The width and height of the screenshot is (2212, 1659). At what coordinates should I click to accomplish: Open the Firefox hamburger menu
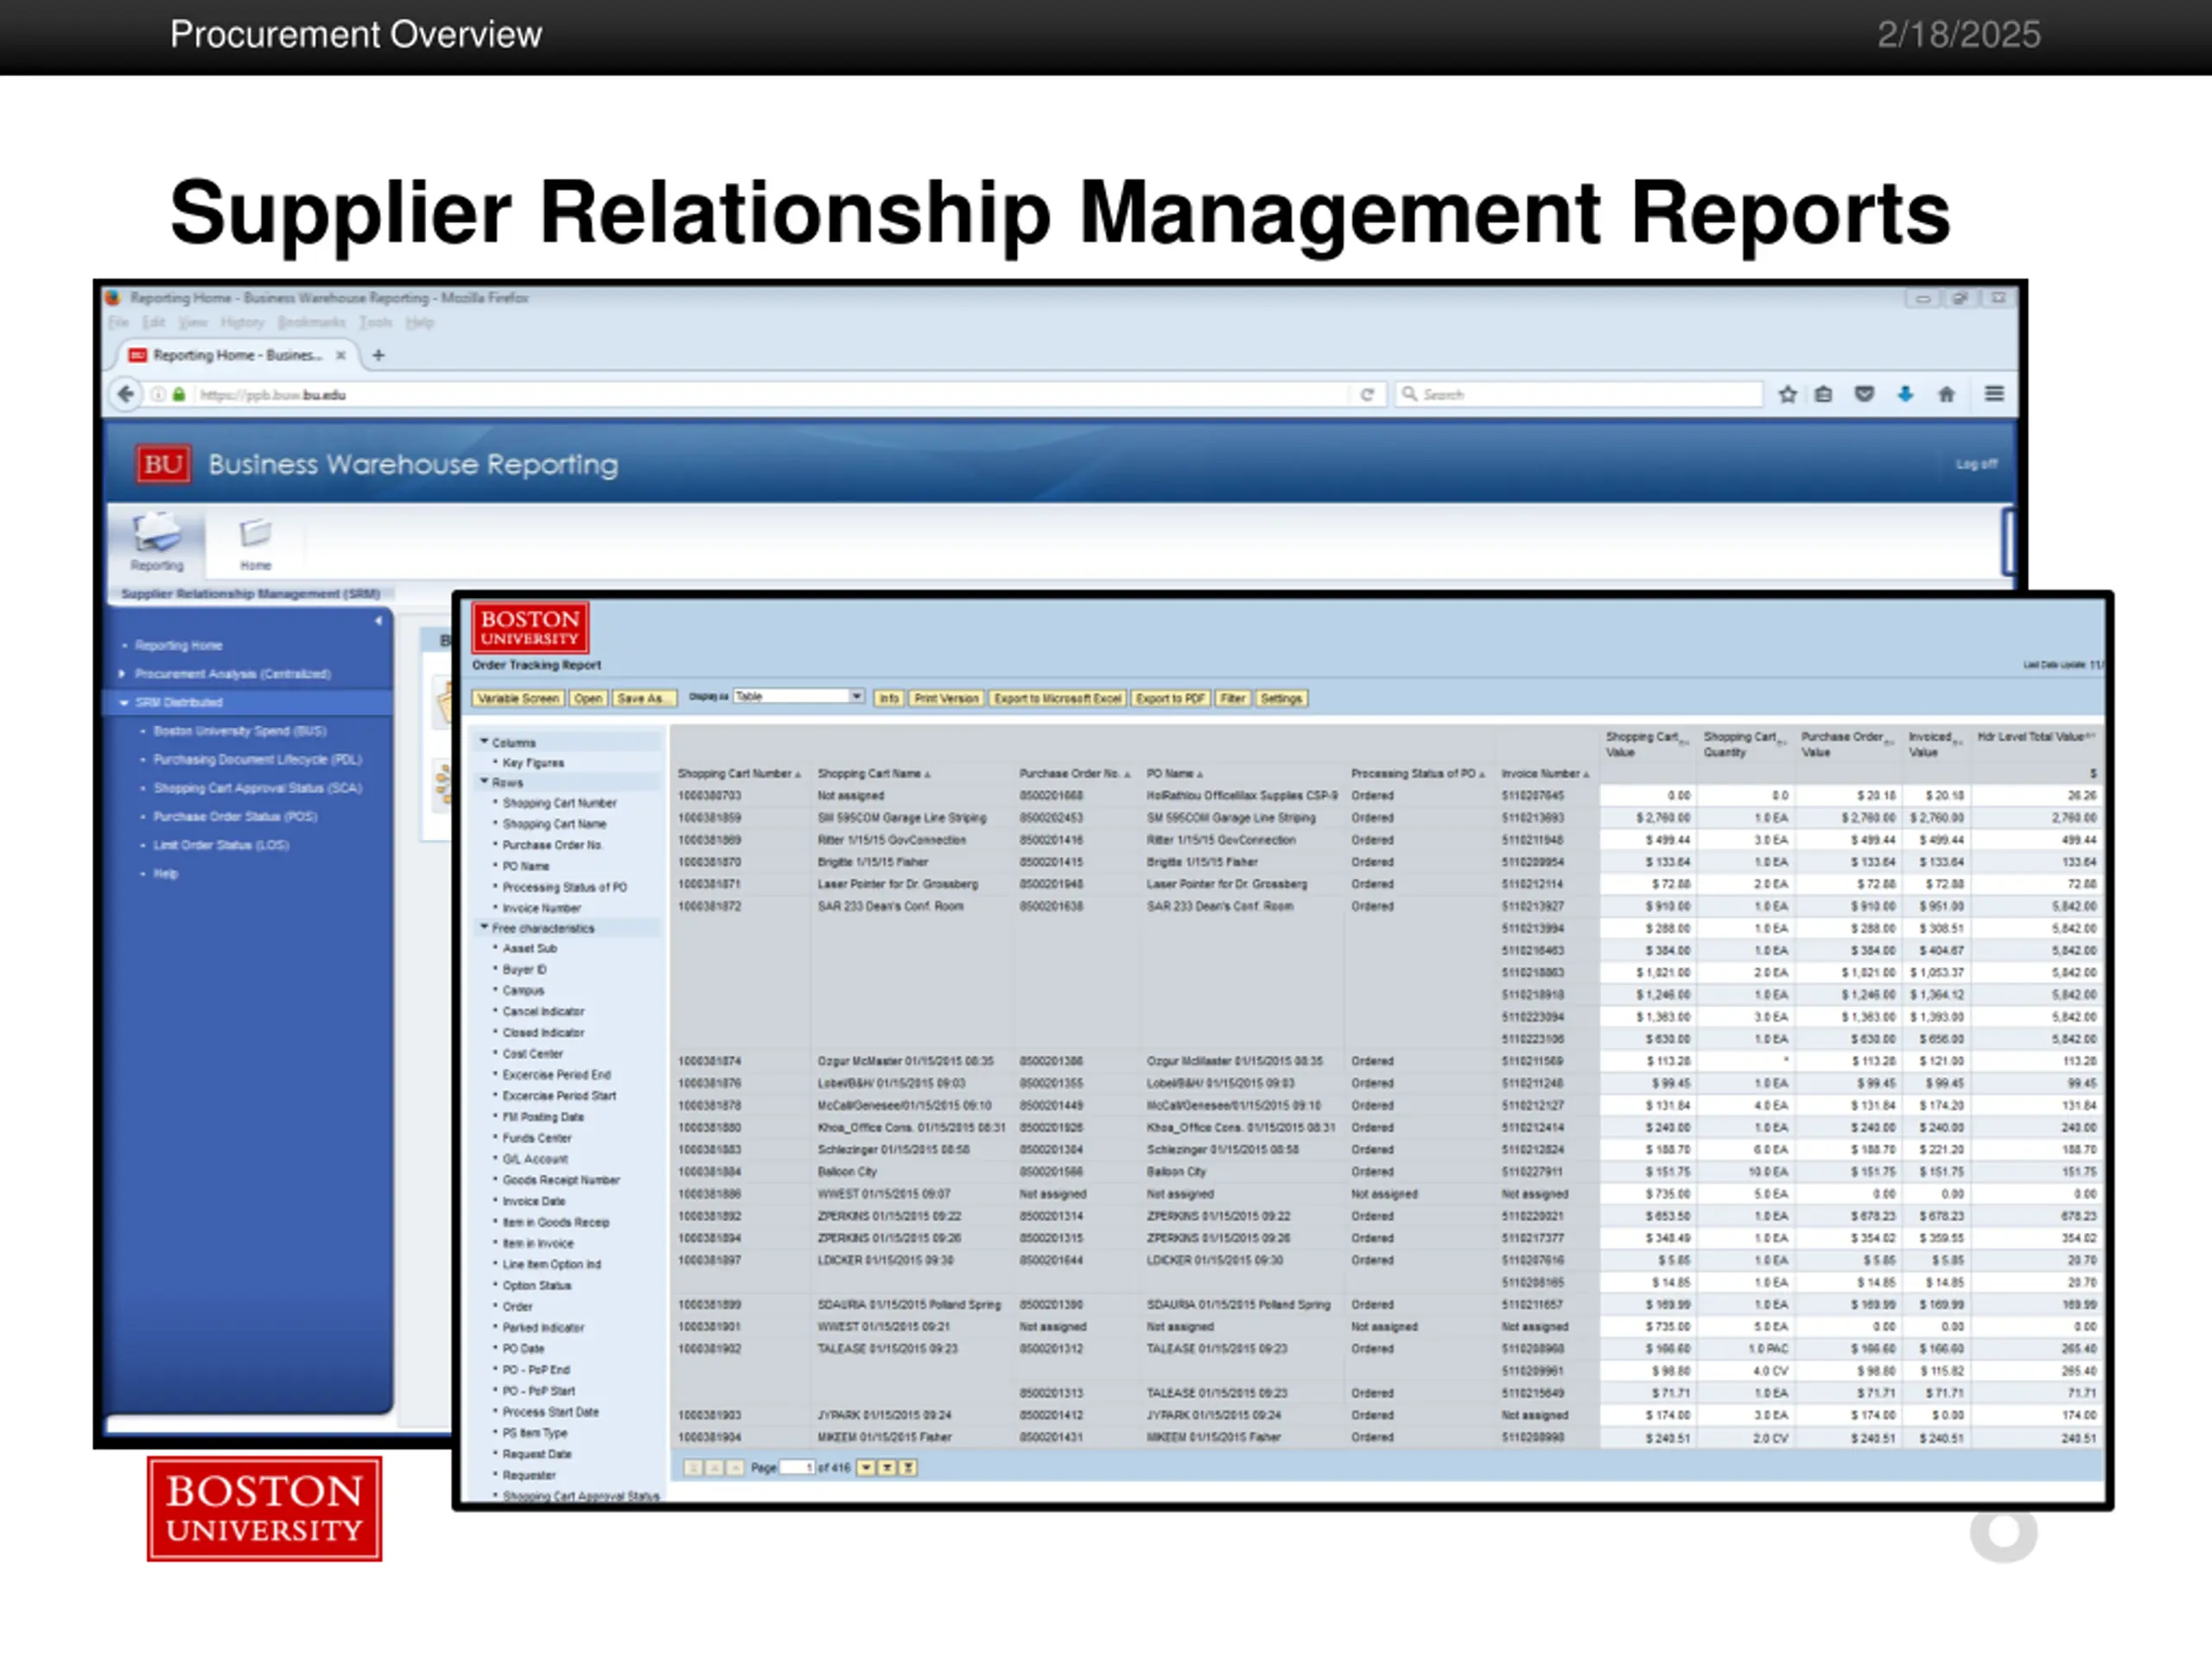(1994, 394)
